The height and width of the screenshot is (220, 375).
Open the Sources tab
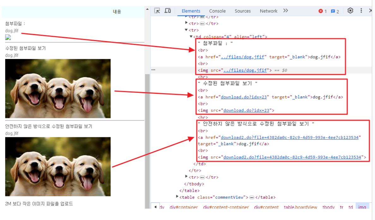click(242, 11)
